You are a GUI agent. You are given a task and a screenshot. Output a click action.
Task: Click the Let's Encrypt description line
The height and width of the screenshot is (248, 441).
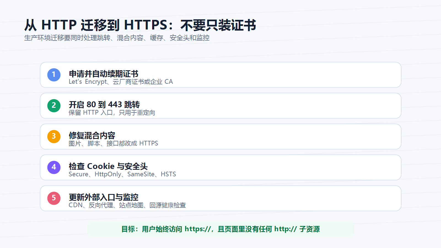tap(121, 82)
